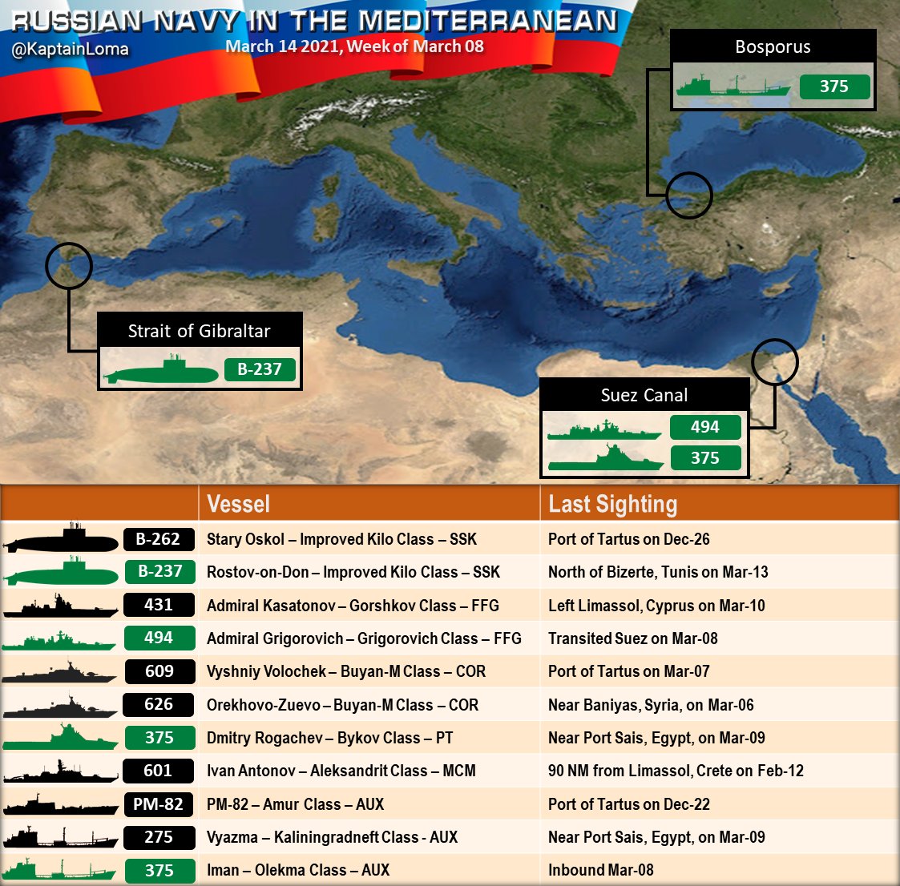The image size is (900, 886).
Task: Click the 375 badge in Dmitry Rogachev row
Action: 159,737
